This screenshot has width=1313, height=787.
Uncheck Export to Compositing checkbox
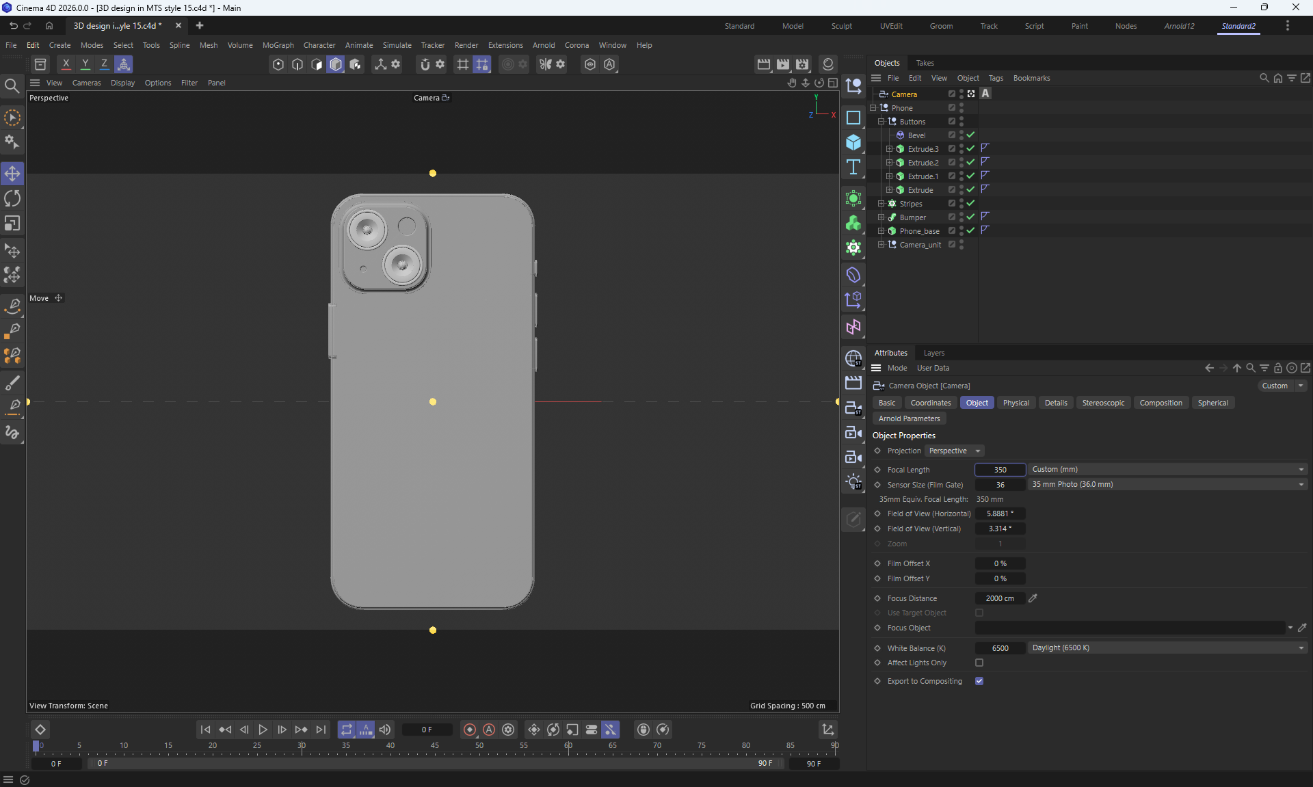tap(979, 681)
